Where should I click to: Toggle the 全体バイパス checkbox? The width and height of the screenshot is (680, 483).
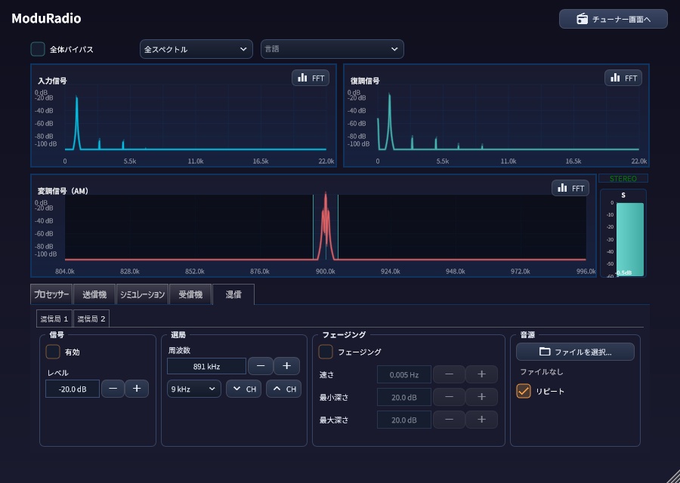[x=38, y=49]
